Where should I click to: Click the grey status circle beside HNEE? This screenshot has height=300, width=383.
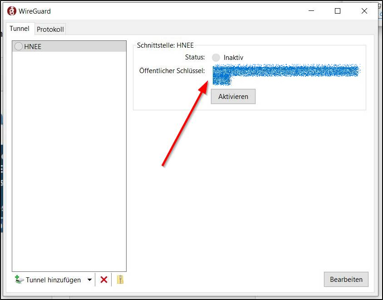click(x=19, y=46)
